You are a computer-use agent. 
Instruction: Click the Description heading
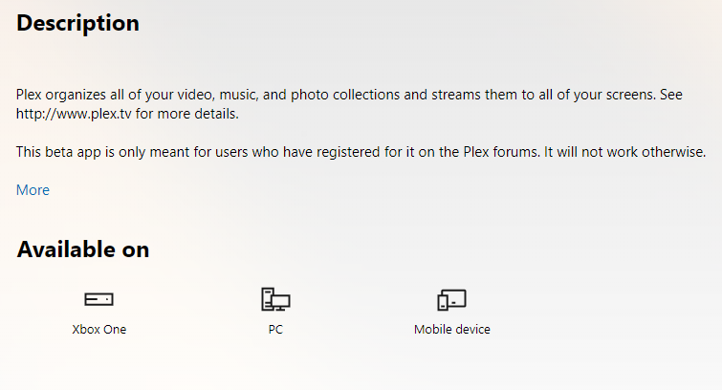pos(77,23)
